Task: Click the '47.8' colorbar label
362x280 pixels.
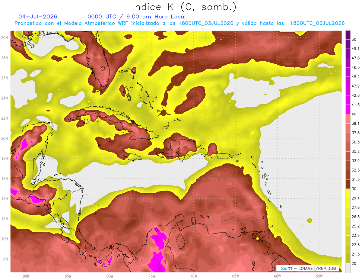Action: point(356,58)
